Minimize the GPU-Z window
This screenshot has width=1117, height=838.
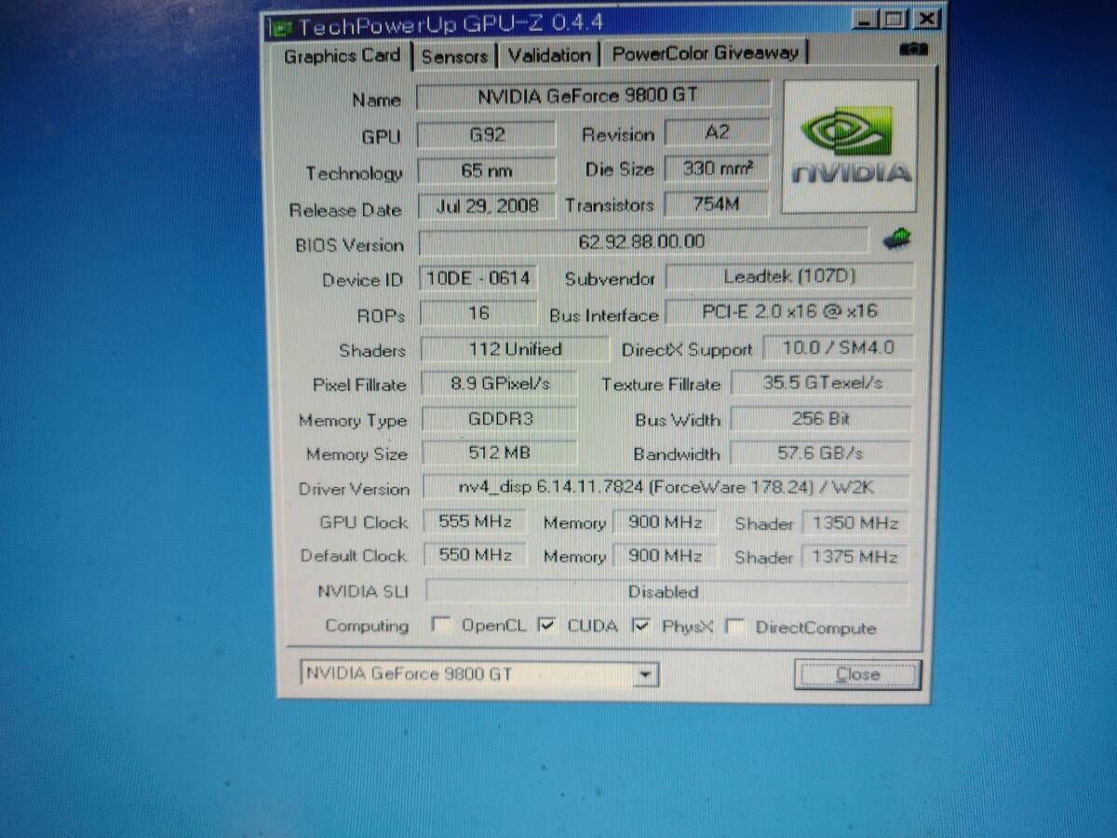pyautogui.click(x=866, y=20)
